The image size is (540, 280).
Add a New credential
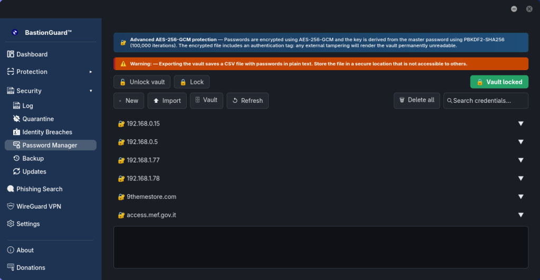(x=129, y=101)
